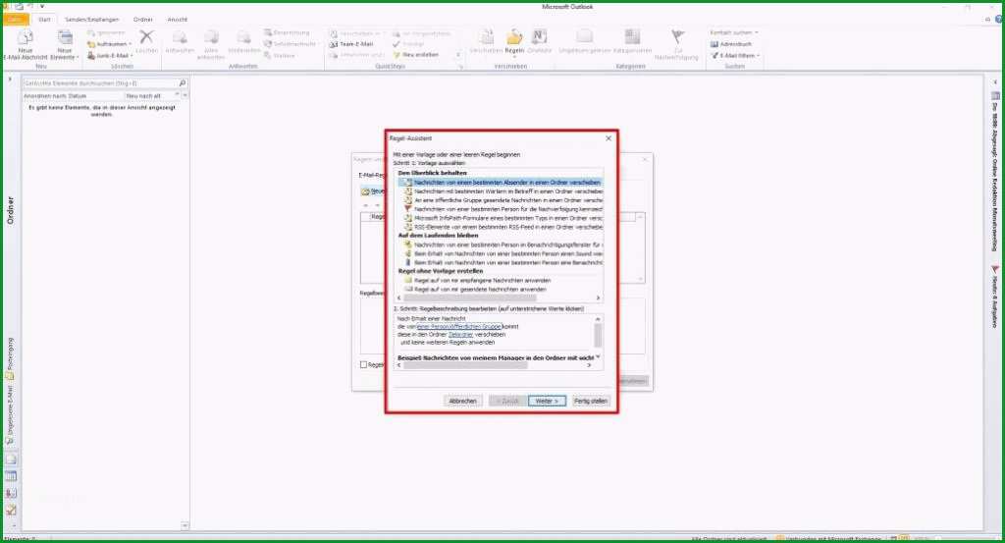Screen dimensions: 1005x543
Task: Open the Regeln ribbon button
Action: [514, 43]
